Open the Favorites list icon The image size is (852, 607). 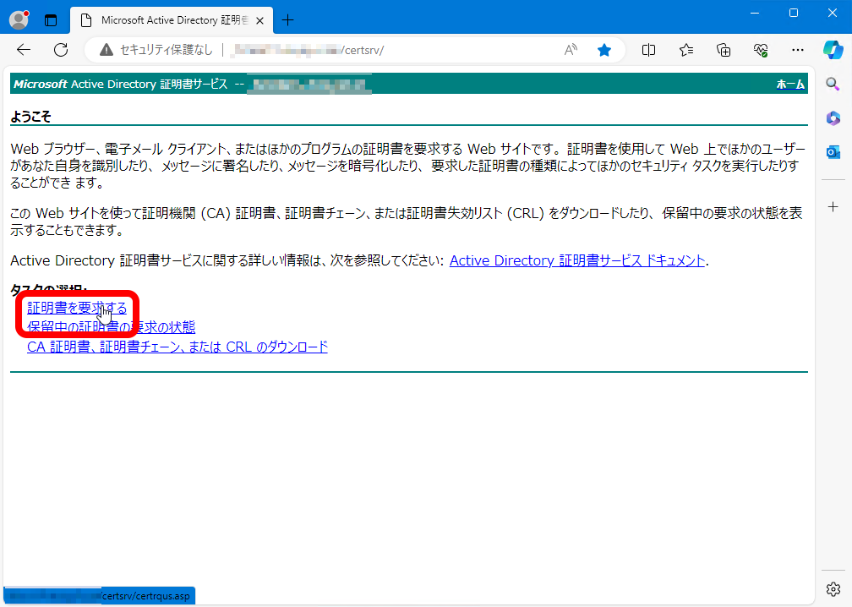[x=685, y=50]
